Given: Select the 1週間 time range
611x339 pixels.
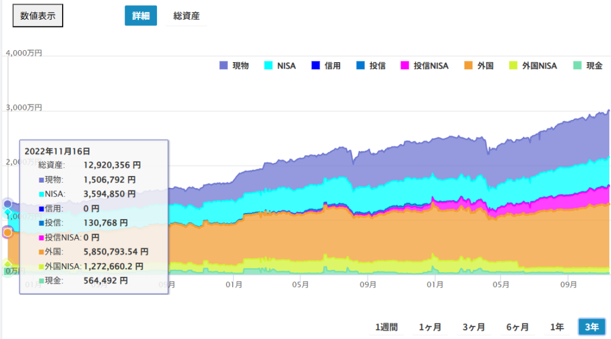Looking at the screenshot, I should 386,327.
